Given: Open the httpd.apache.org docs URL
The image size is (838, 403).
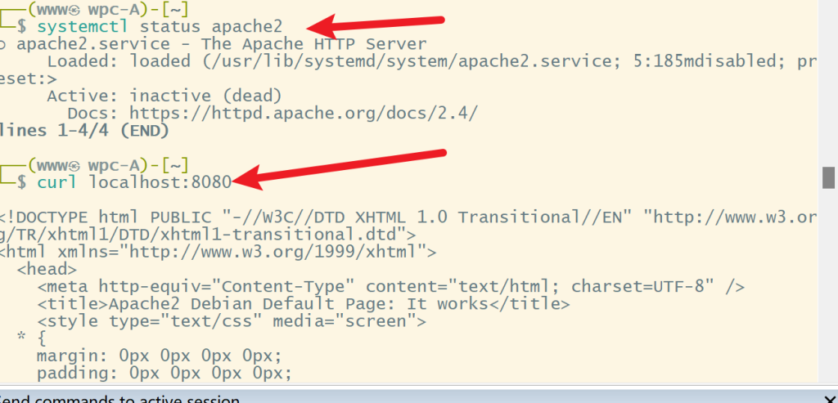Looking at the screenshot, I should (303, 113).
